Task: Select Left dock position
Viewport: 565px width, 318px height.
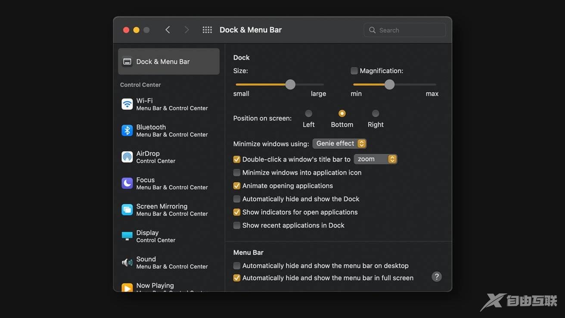Action: tap(308, 113)
